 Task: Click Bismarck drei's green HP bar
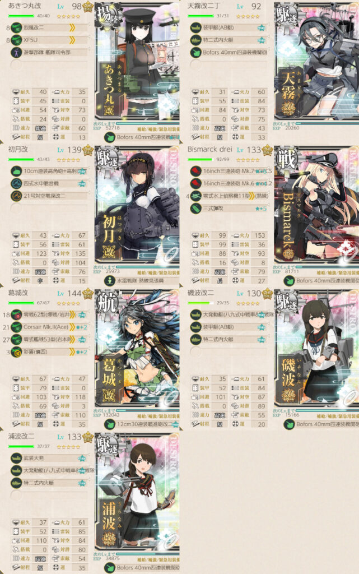pyautogui.click(x=199, y=160)
